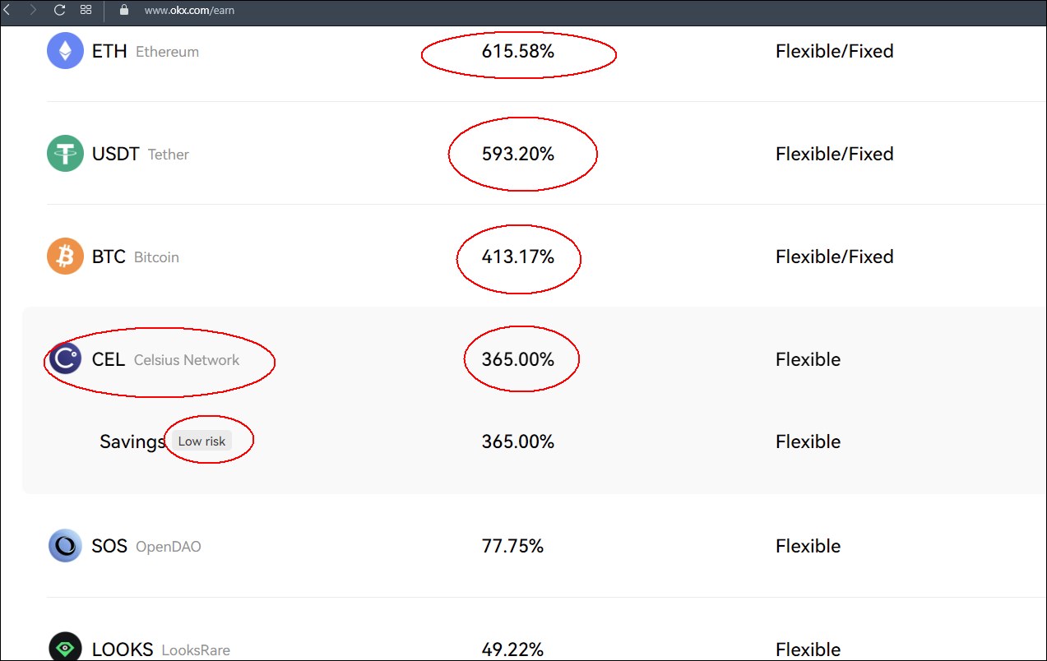Viewport: 1047px width, 661px height.
Task: Click the BTC 413.17% rate
Action: point(518,257)
